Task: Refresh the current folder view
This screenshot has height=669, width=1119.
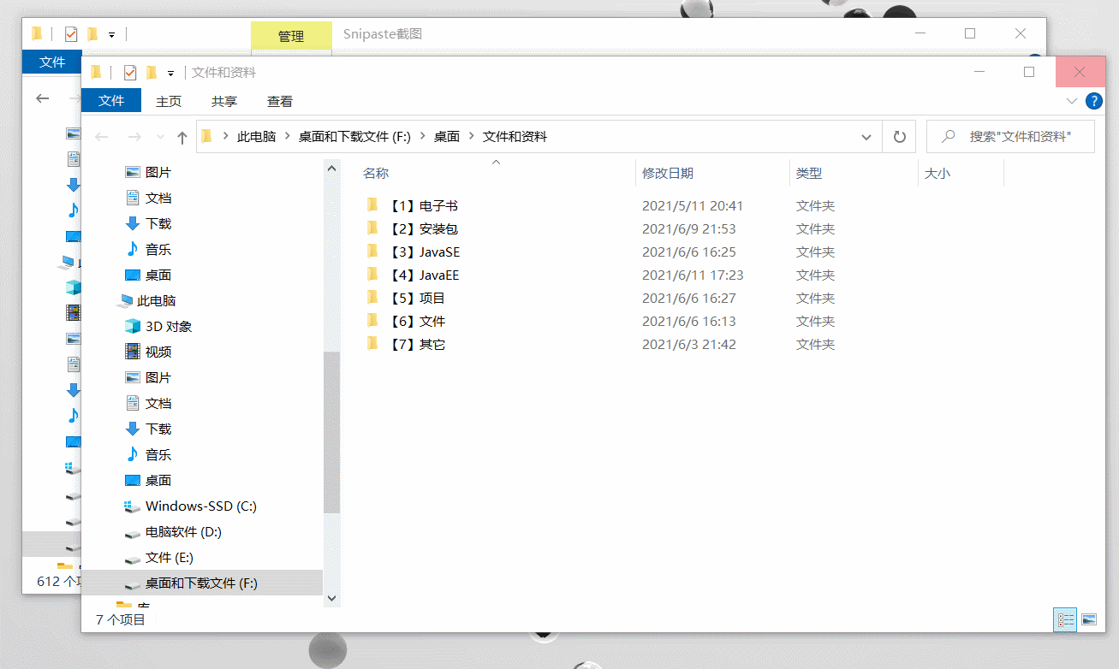Action: [x=898, y=136]
